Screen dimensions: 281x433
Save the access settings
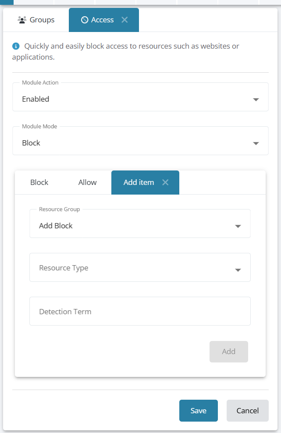pyautogui.click(x=198, y=411)
